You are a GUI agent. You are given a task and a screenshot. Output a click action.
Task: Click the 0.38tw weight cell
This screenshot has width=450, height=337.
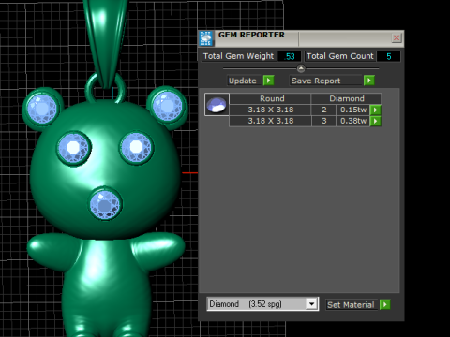pyautogui.click(x=353, y=121)
